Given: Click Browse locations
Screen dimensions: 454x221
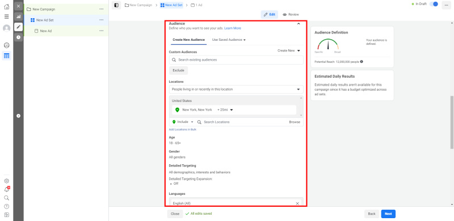Looking at the screenshot, I should [x=295, y=122].
